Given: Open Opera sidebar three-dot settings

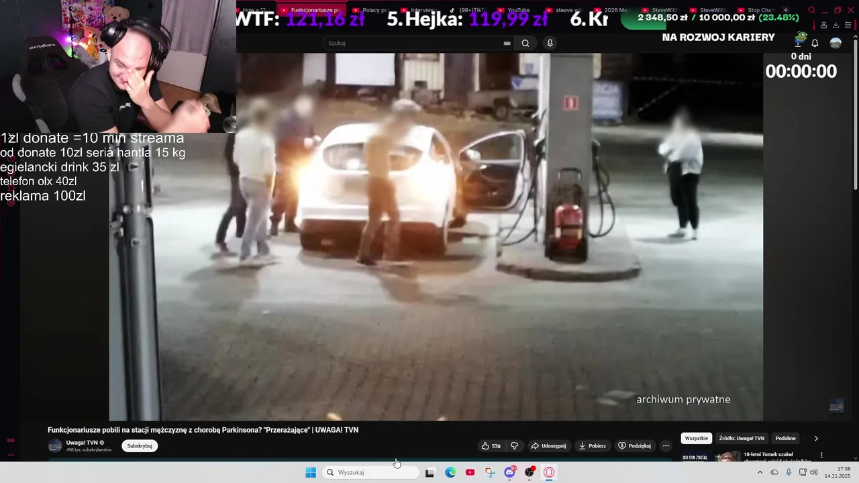Looking at the screenshot, I should (x=11, y=455).
